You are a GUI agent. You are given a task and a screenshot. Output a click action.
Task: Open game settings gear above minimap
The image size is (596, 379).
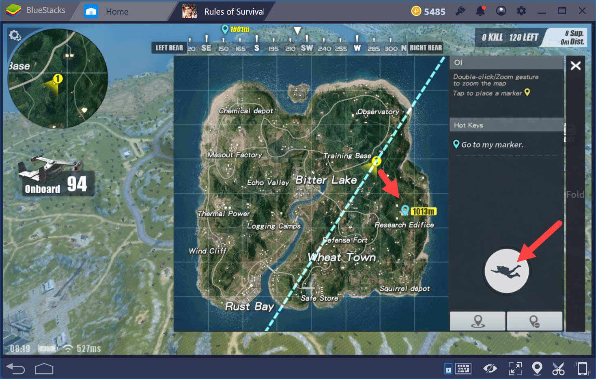click(x=15, y=35)
